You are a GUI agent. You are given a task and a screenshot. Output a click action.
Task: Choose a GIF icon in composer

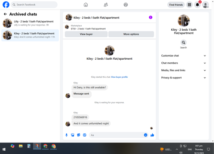[85, 135]
